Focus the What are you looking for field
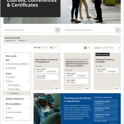The width and height of the screenshot is (124, 124). pyautogui.click(x=29, y=30)
